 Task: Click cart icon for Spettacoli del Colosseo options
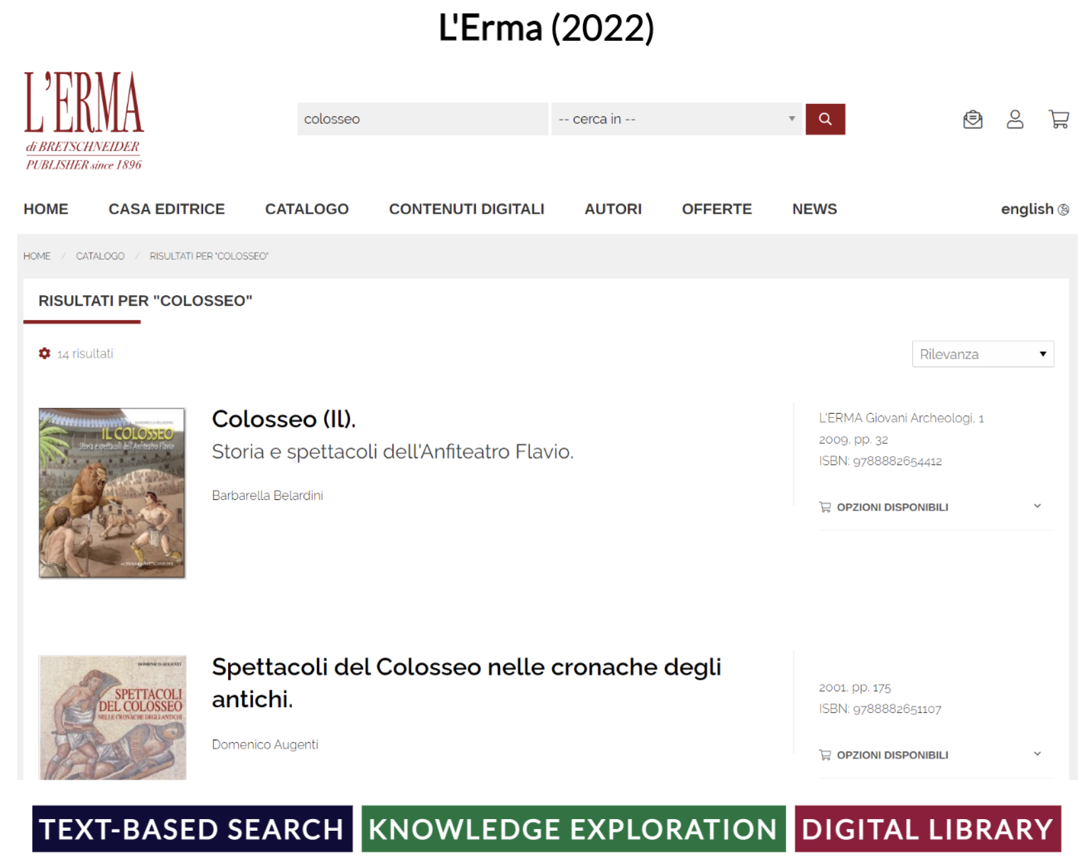pos(825,755)
